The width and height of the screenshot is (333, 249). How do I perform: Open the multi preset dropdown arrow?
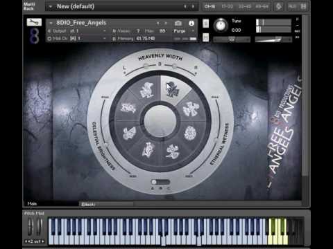[x=51, y=6]
